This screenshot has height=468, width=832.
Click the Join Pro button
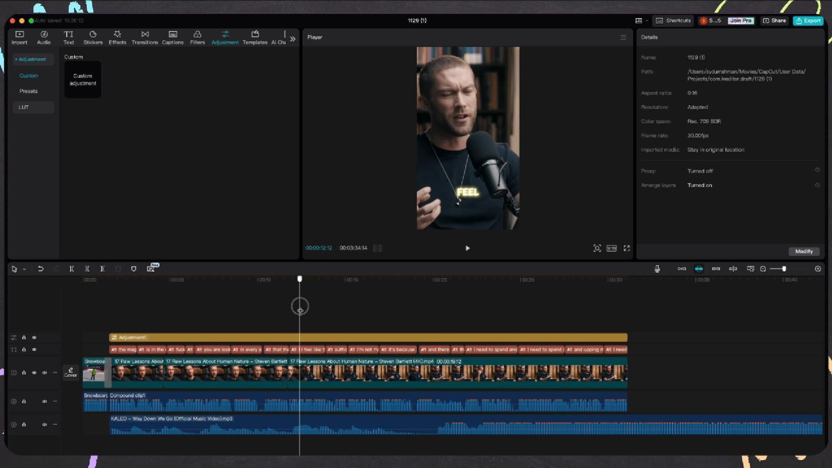tap(741, 21)
